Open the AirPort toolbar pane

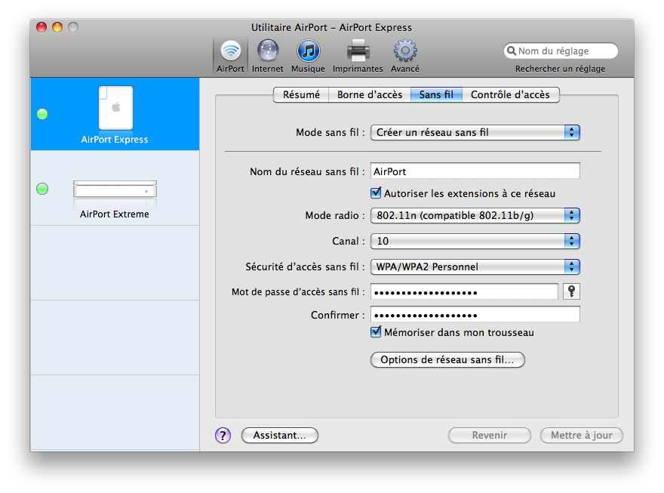230,56
